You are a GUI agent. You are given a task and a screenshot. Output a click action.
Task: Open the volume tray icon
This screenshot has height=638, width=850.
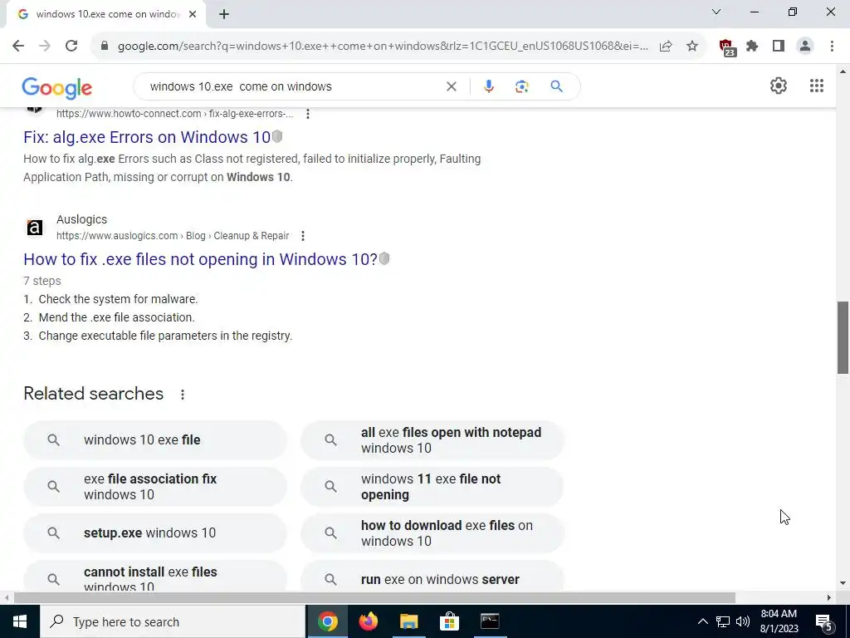(743, 621)
